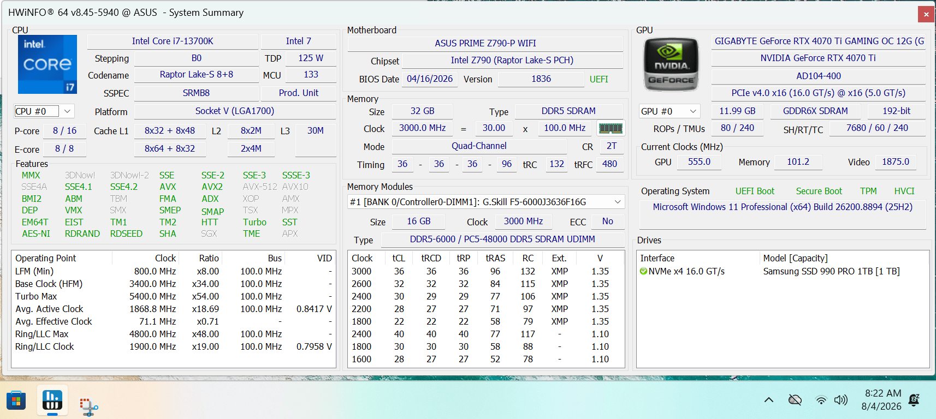Click the GPU clock 555.0 value
Image resolution: width=936 pixels, height=419 pixels.
click(x=699, y=162)
